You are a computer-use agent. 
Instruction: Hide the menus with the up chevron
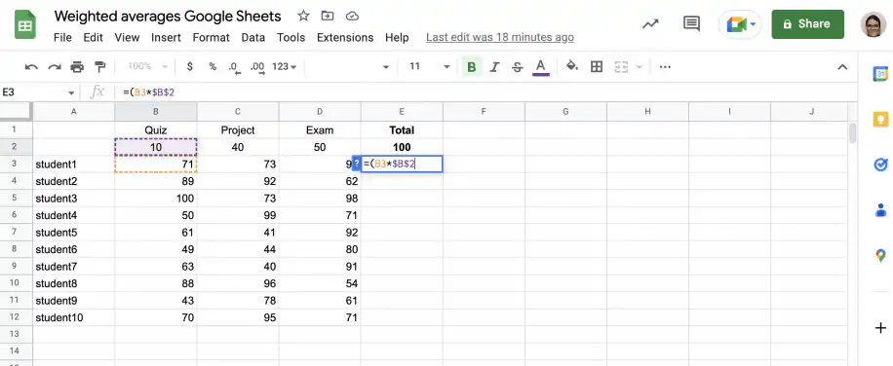pos(842,67)
